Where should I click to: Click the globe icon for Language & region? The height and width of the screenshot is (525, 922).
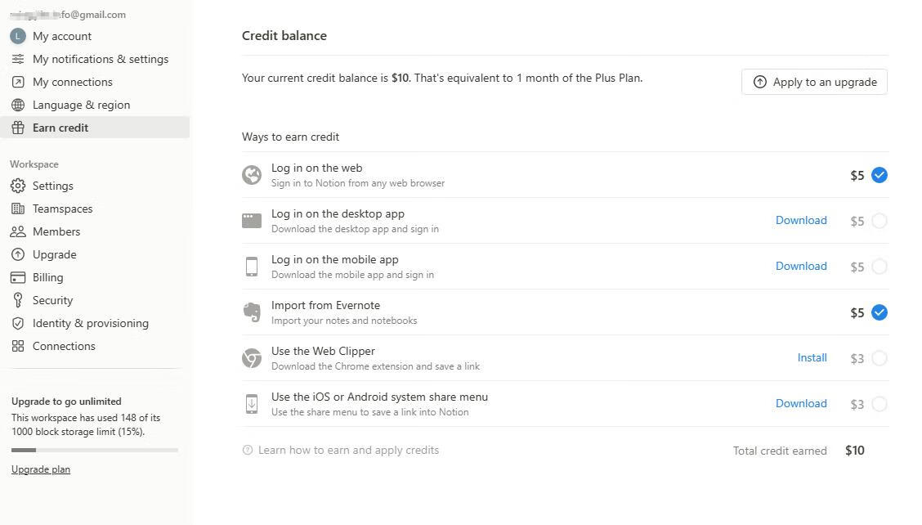pyautogui.click(x=18, y=105)
